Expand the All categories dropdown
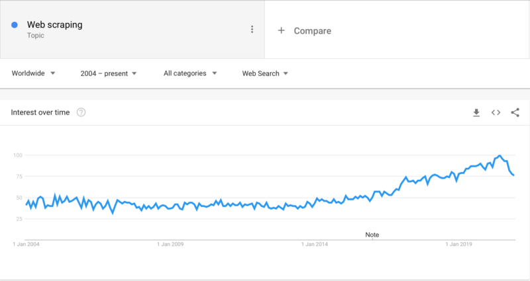The height and width of the screenshot is (281, 530). coord(190,73)
